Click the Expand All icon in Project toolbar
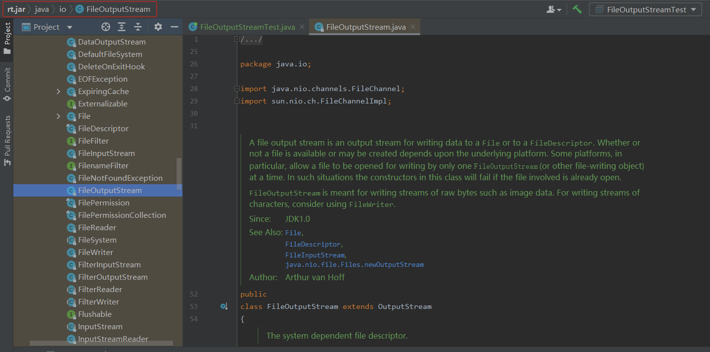The image size is (710, 352). (122, 27)
